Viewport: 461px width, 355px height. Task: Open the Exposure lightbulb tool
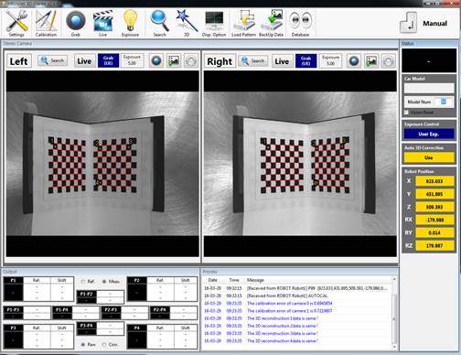click(130, 23)
